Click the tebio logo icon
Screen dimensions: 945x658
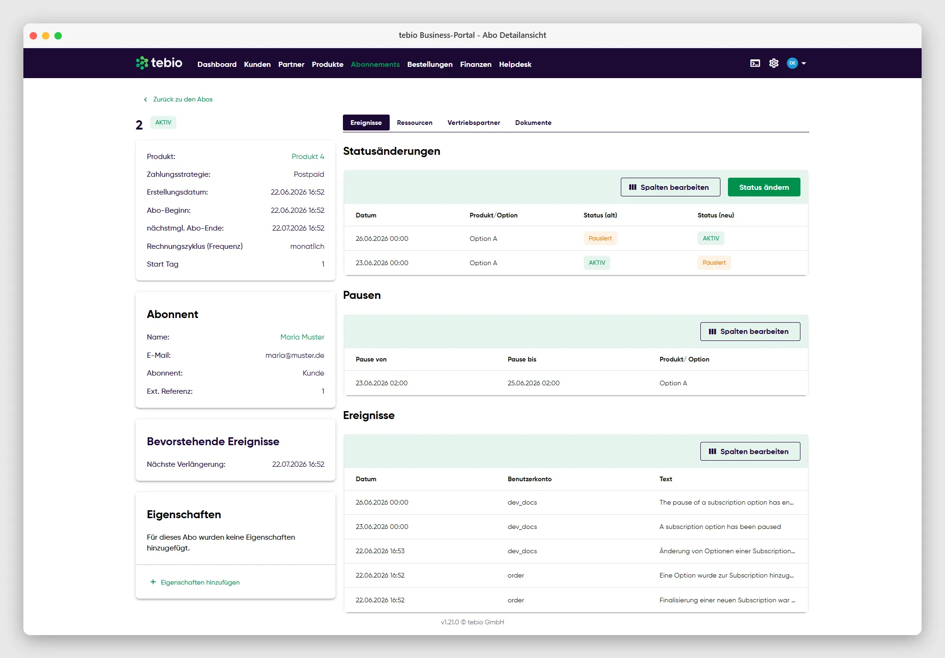click(x=142, y=63)
